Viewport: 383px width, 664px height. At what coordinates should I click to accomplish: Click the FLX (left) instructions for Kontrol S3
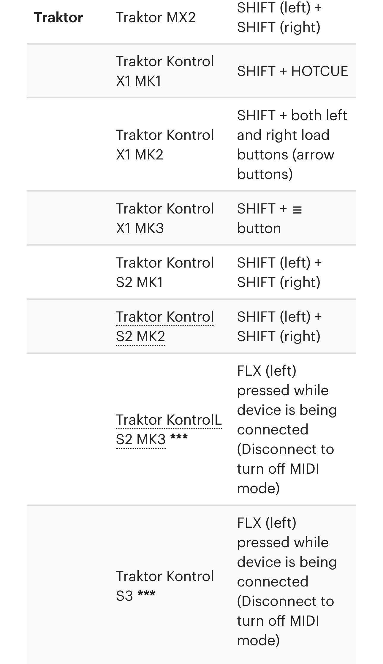pos(287,552)
